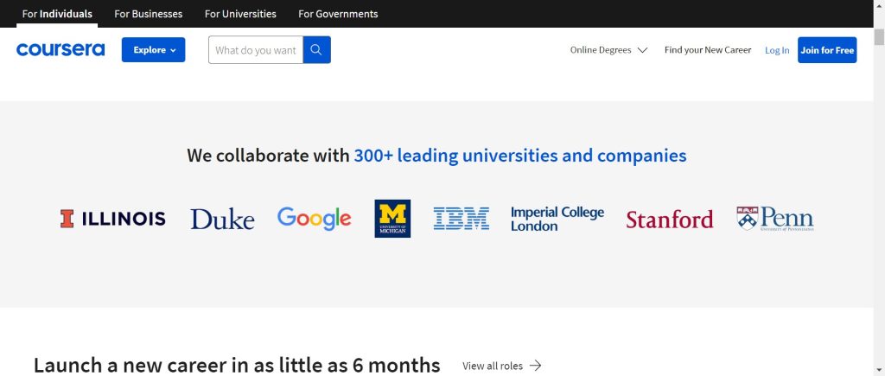This screenshot has width=885, height=376.
Task: Click the Stanford logo
Action: coord(669,220)
